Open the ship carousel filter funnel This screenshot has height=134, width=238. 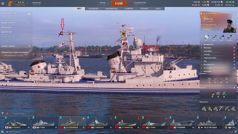[2, 113]
